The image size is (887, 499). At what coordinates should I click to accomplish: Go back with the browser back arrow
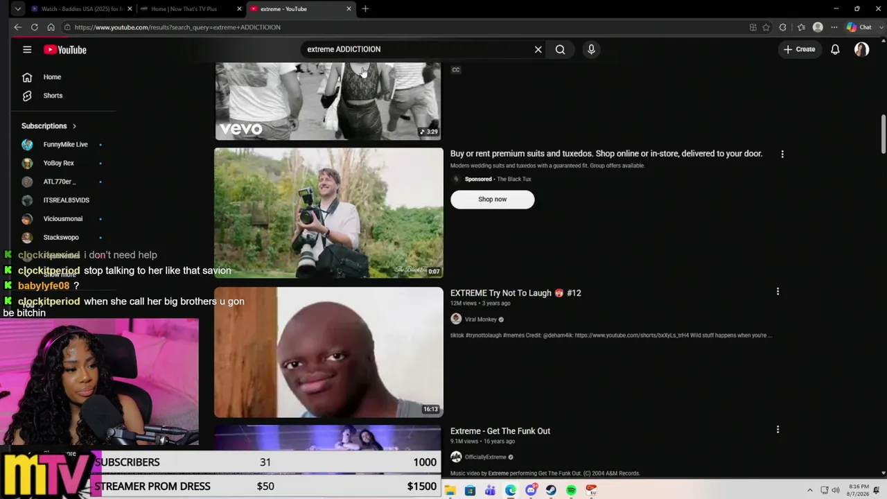click(x=18, y=27)
